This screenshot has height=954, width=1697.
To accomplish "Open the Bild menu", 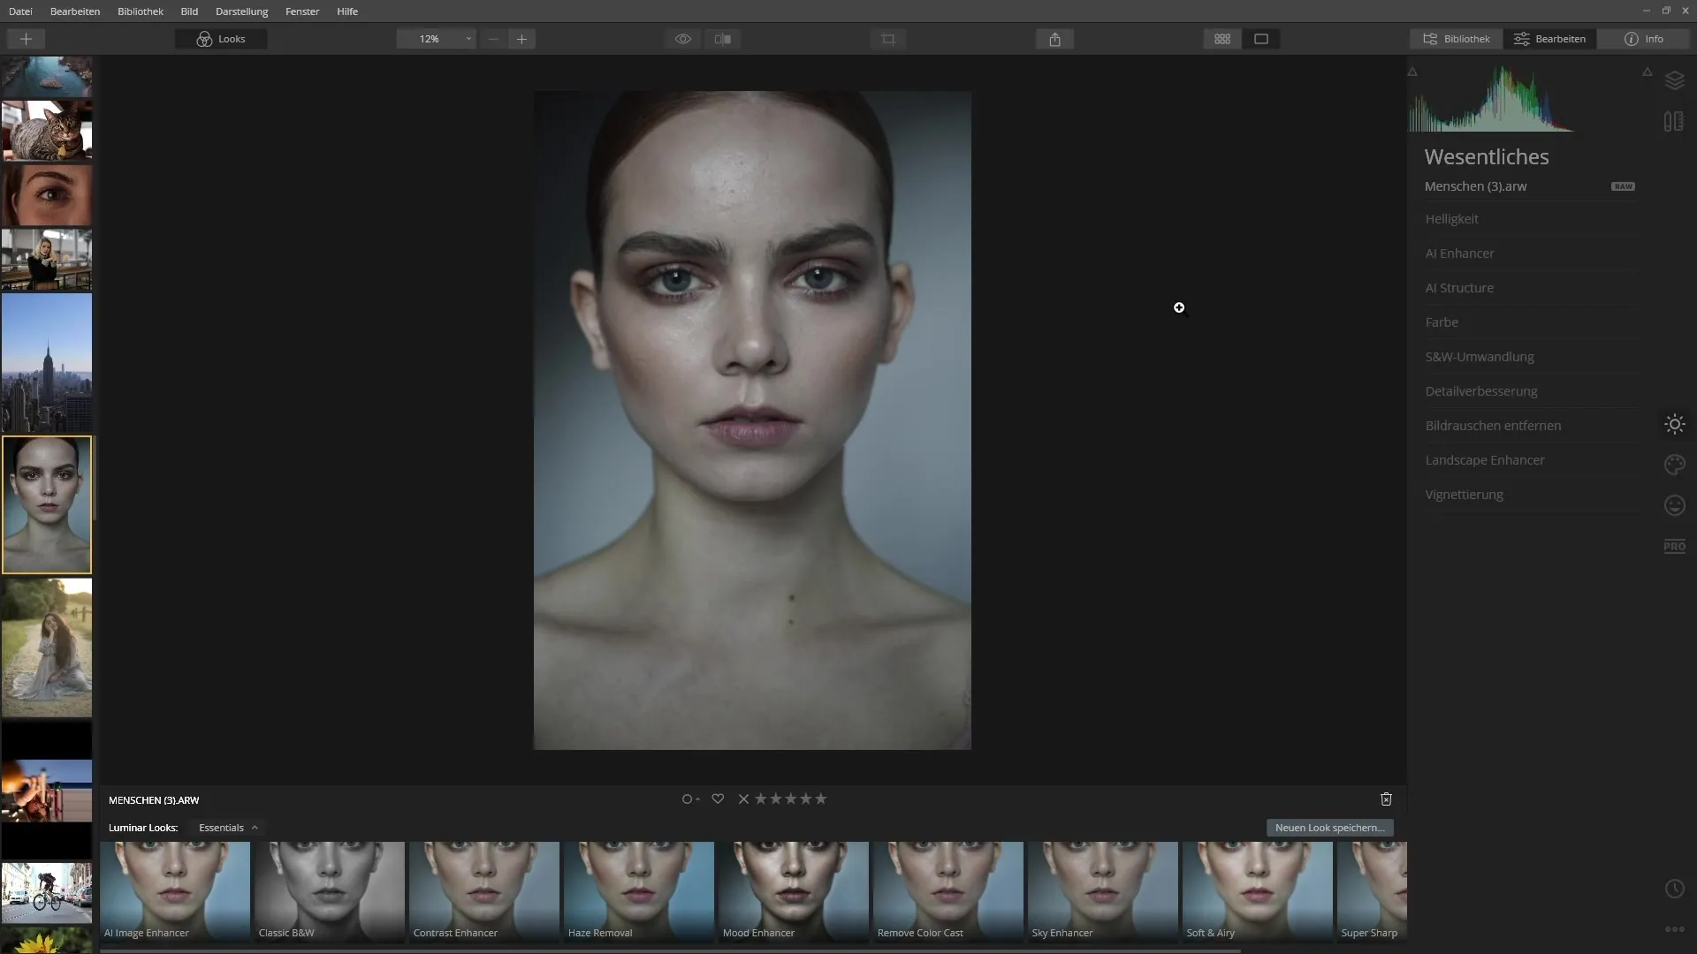I will (189, 11).
